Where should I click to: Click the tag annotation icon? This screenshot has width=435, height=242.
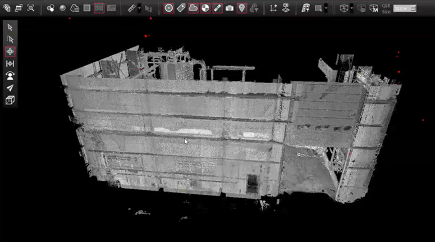[x=181, y=8]
